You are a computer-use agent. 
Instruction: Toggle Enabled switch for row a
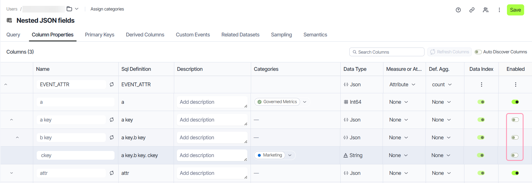pos(515,102)
